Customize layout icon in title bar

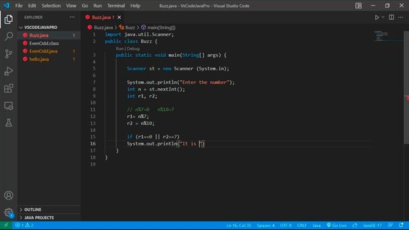click(359, 6)
